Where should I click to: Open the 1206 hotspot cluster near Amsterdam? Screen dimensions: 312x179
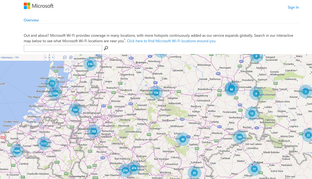[55, 93]
